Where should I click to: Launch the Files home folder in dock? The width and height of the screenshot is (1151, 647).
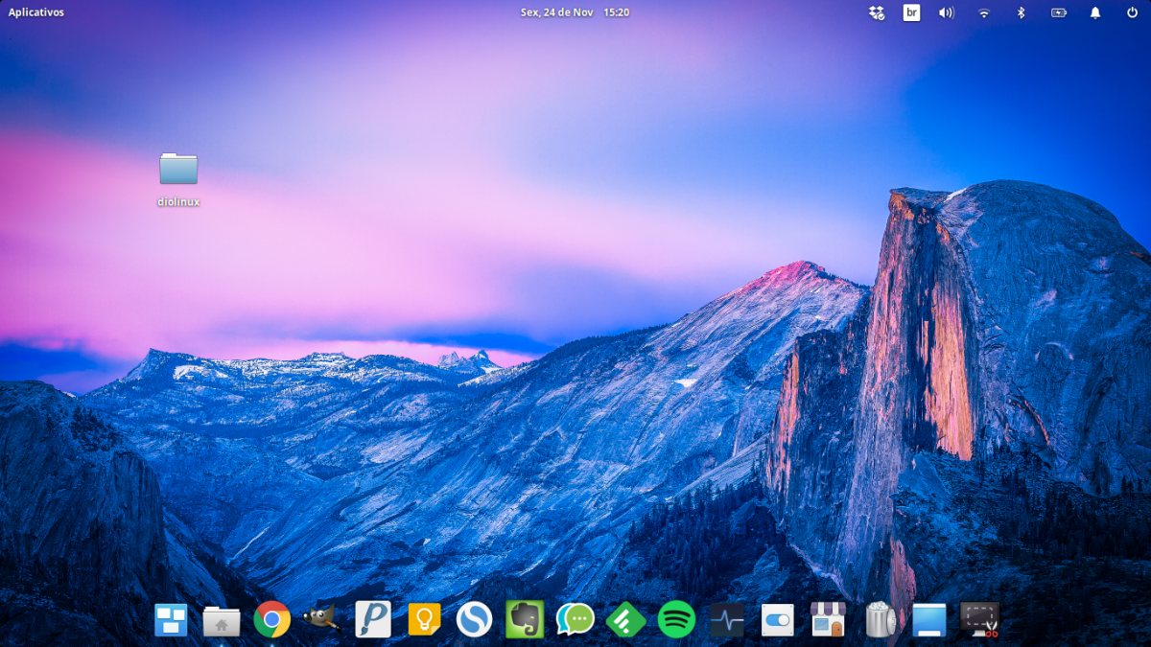[x=222, y=621]
